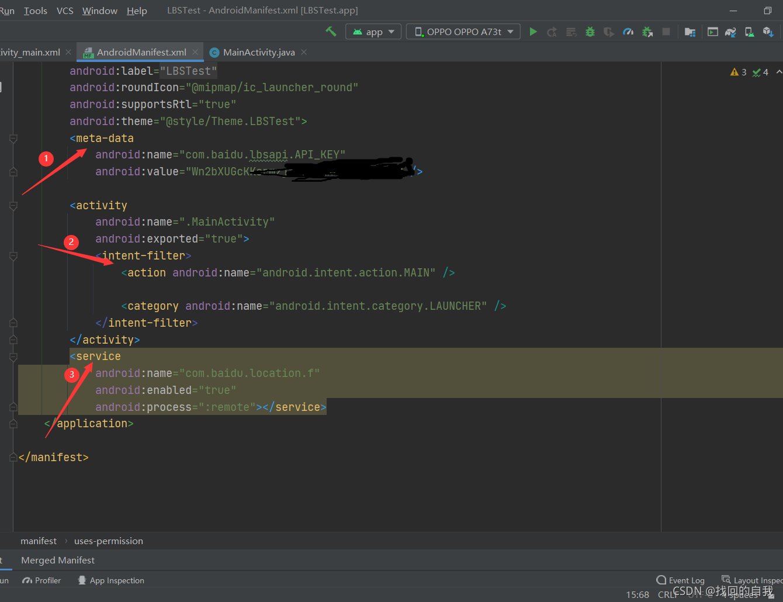This screenshot has width=783, height=602.
Task: Collapse the intent-filter tag fold marker
Action: point(13,256)
